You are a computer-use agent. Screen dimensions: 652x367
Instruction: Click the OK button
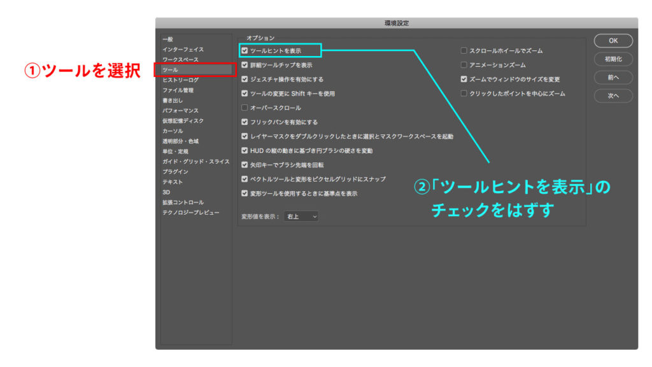click(613, 41)
